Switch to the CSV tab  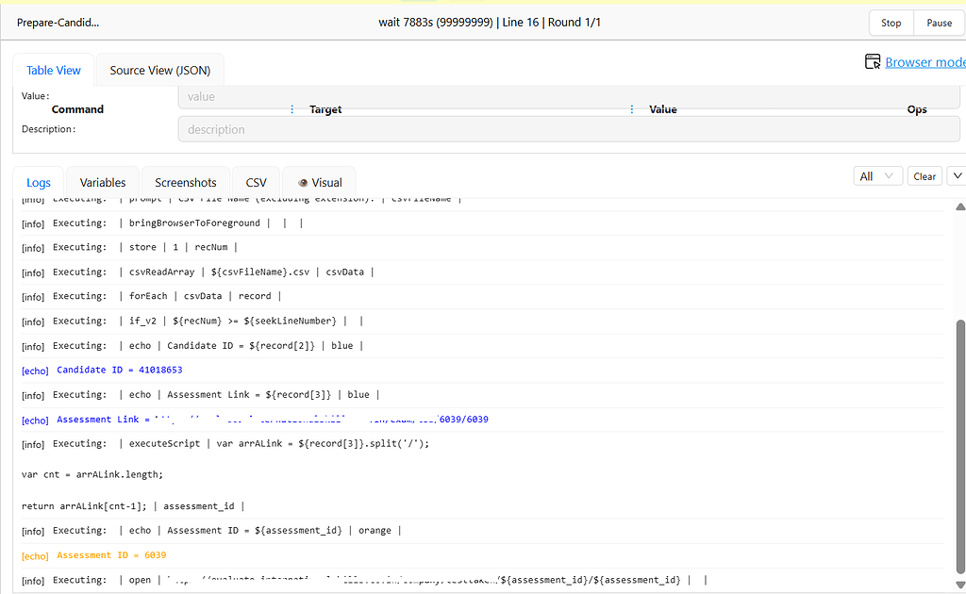[256, 183]
